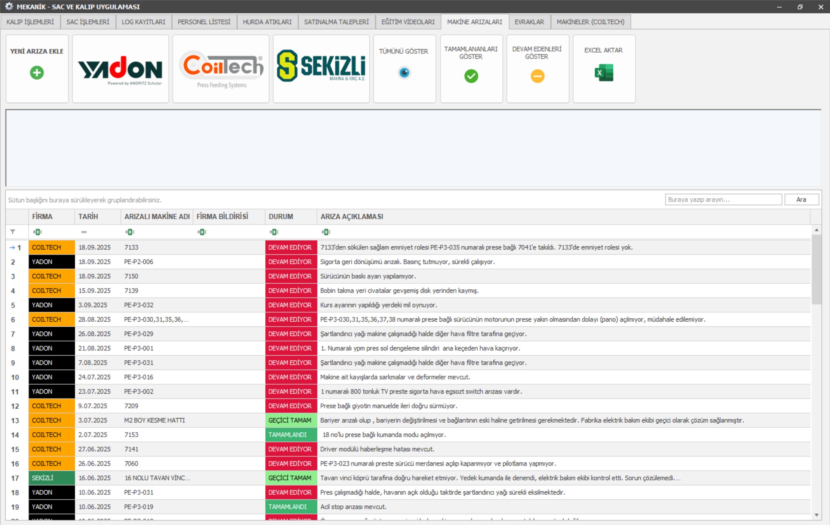Click the green plus Yeni Arıza Ekle icon
The height and width of the screenshot is (525, 830).
coord(37,73)
